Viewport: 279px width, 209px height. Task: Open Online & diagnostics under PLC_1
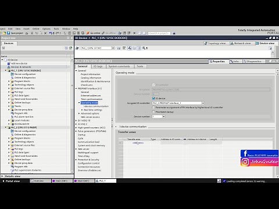[x=25, y=78]
